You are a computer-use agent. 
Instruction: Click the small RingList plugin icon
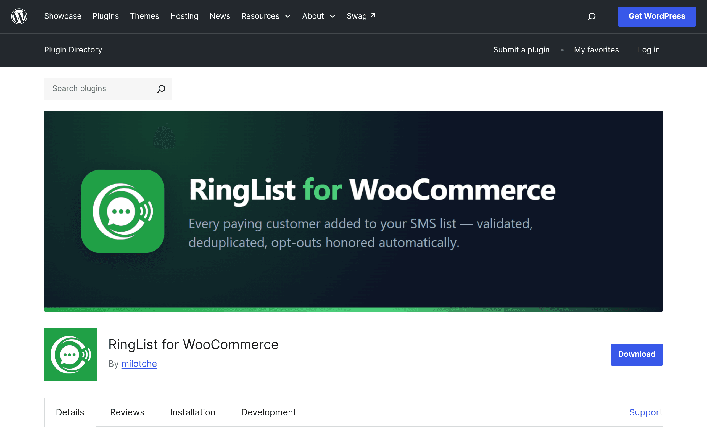click(71, 355)
